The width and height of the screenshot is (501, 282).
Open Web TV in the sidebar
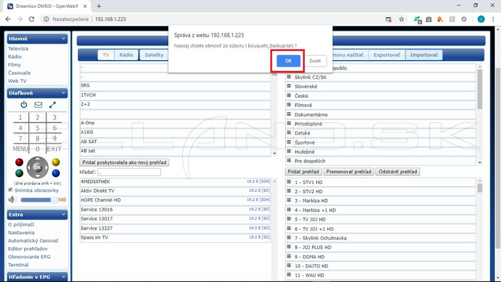[17, 81]
